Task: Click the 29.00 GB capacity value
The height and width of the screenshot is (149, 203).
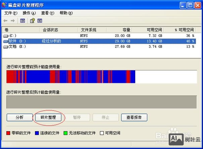Action: coord(122,41)
